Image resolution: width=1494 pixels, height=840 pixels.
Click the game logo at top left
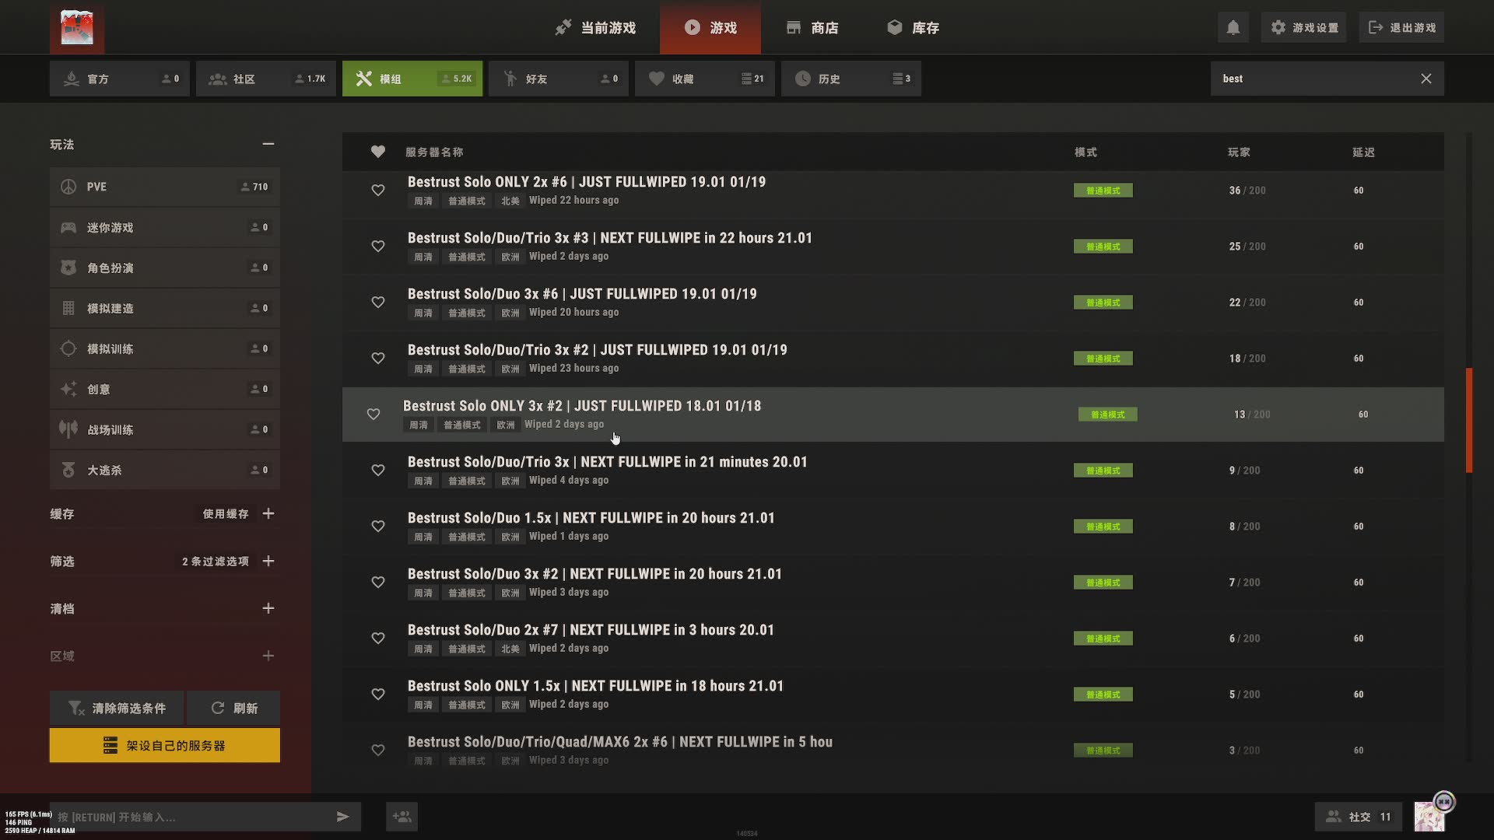click(76, 28)
